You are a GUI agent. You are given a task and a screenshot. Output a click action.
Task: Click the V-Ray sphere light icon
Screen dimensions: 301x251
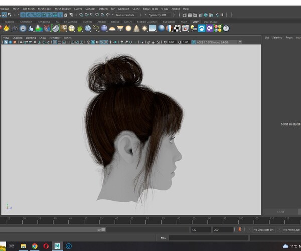pos(128,29)
